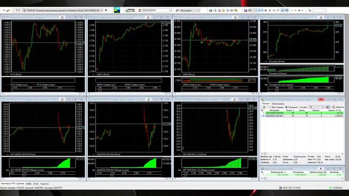Open the crosshair tool dropdown arrow
349x196 pixels.
[x=262, y=10]
